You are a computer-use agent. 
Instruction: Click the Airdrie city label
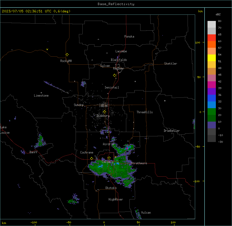point(108,144)
